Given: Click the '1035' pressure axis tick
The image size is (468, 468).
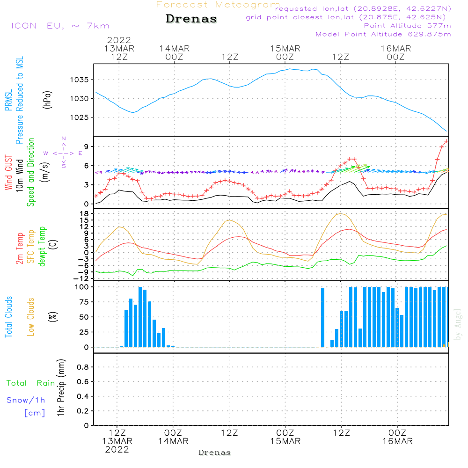Looking at the screenshot, I should (x=80, y=80).
